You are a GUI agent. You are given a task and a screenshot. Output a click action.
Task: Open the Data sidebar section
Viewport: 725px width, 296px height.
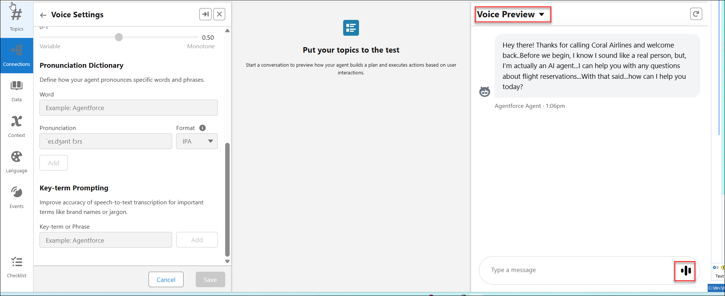point(17,91)
